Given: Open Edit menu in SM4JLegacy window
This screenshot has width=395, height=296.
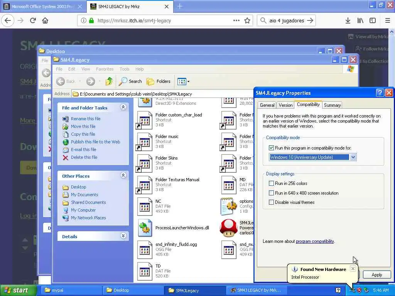Looking at the screenshot, I should (71, 69).
